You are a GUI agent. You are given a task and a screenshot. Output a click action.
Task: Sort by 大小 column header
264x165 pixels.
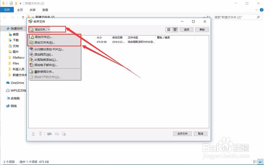click(x=103, y=38)
